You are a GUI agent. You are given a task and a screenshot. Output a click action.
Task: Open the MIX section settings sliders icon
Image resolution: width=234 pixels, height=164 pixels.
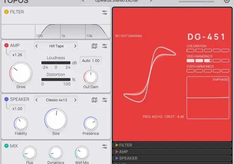104,146
